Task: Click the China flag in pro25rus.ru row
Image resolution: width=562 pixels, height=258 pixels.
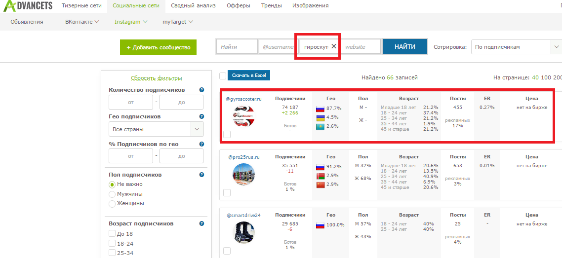Action: coord(320,185)
